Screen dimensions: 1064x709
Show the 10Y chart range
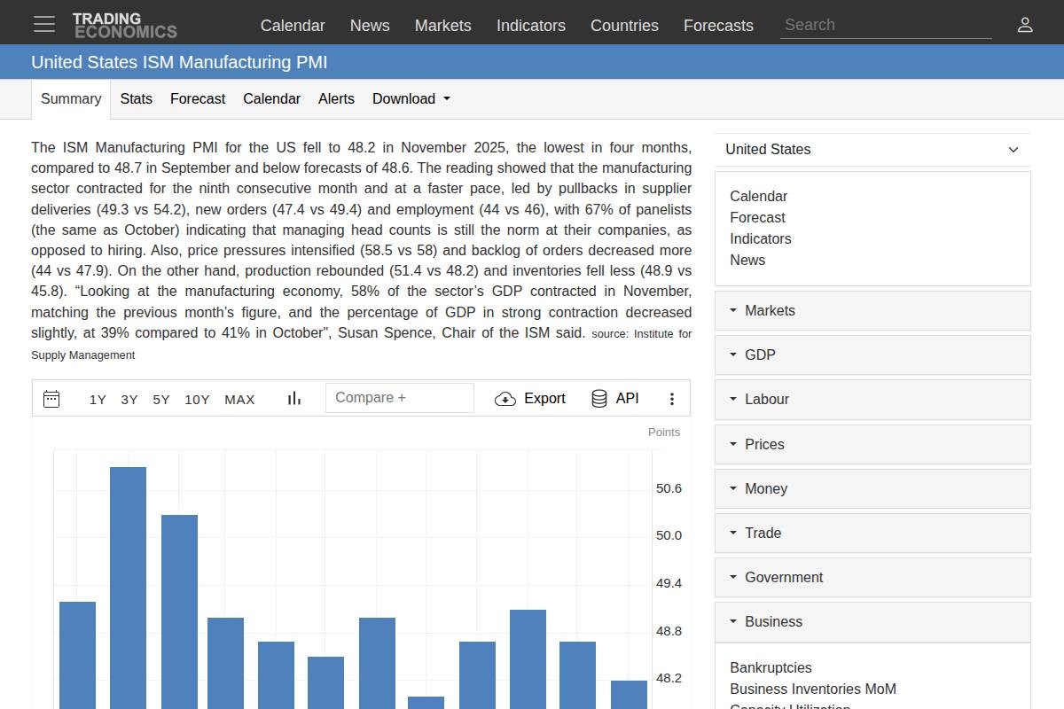(x=196, y=399)
